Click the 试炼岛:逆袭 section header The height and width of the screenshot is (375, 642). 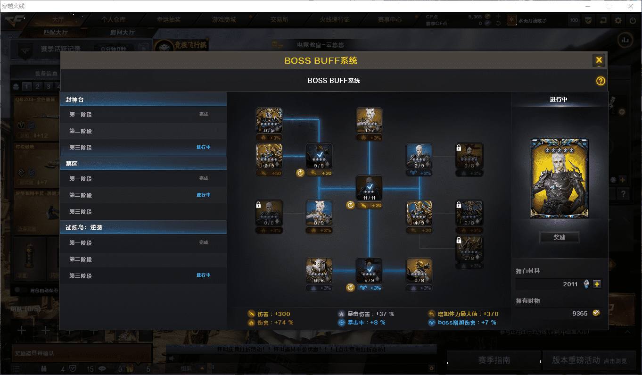(143, 227)
